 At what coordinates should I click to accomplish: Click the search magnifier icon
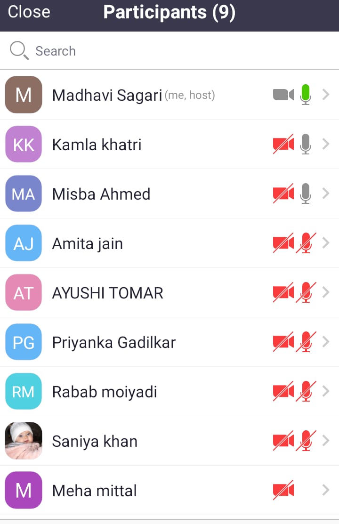tap(19, 50)
